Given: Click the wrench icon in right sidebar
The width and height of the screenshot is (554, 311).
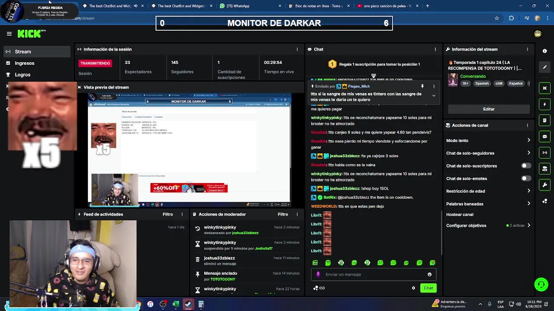Looking at the screenshot, I should pos(544,185).
